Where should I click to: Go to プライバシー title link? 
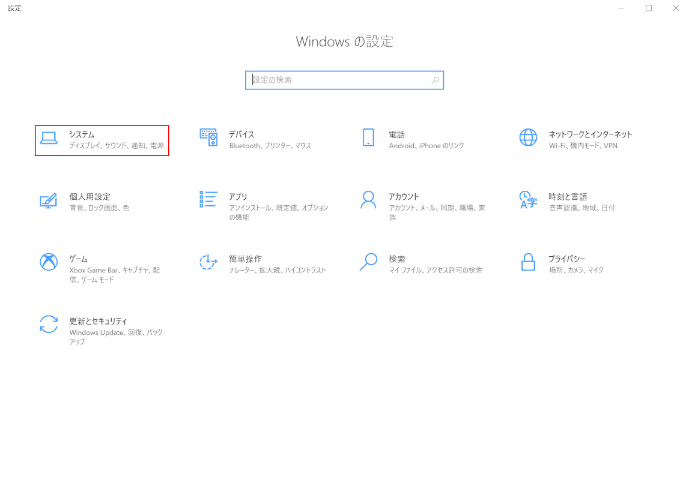coord(566,259)
